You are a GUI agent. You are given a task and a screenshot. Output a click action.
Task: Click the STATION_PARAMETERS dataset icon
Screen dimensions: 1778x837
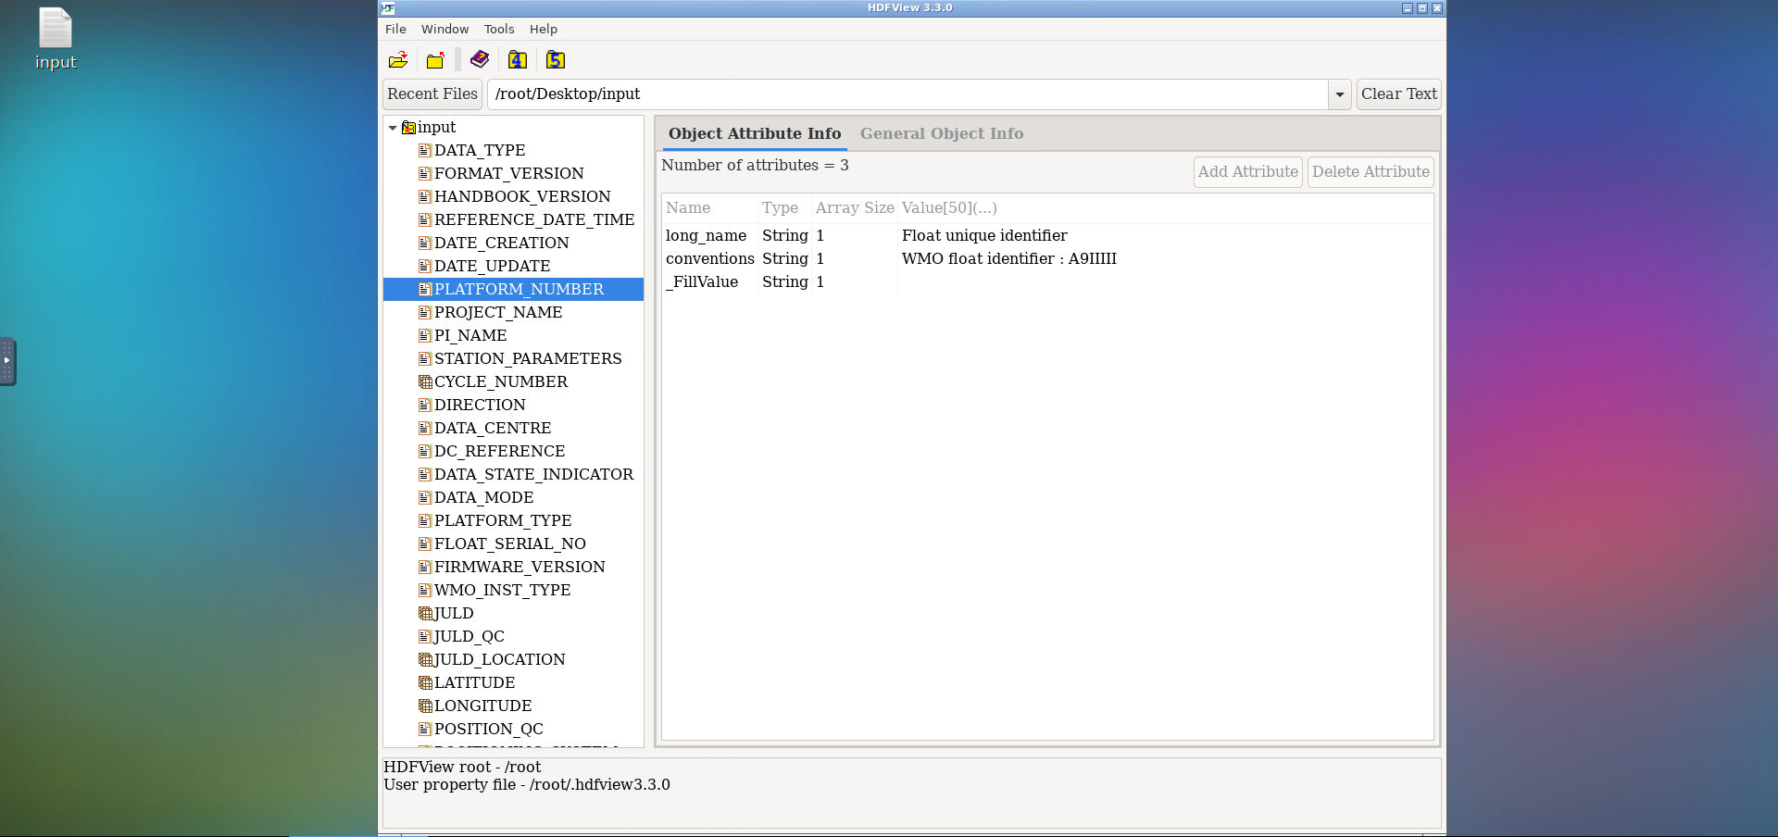(425, 358)
